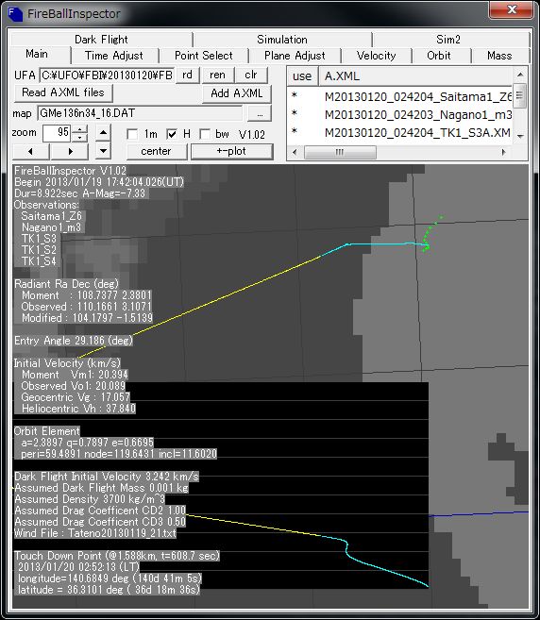Click the map file browse '...' button
The width and height of the screenshot is (540, 620).
(x=260, y=114)
